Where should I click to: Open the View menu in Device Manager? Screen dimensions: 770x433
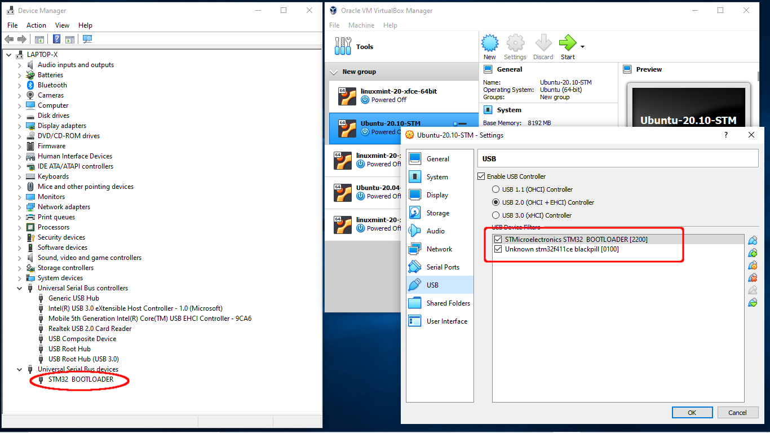pyautogui.click(x=63, y=25)
